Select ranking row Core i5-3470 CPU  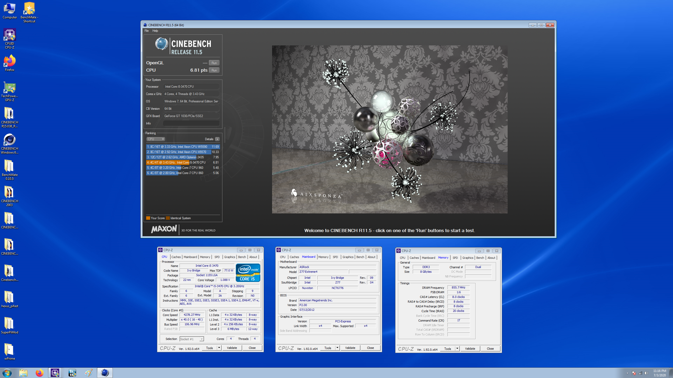click(x=183, y=162)
